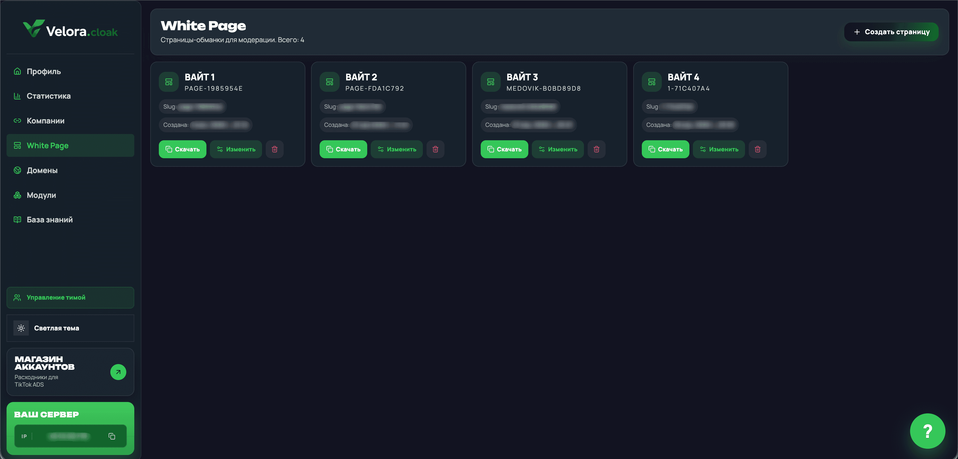
Task: Open Управление тимой team management
Action: point(70,298)
